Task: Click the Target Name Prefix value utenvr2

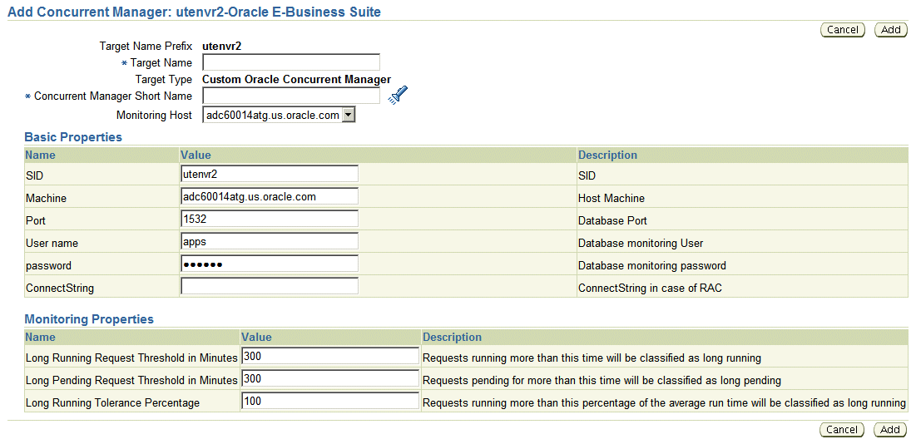Action: pyautogui.click(x=222, y=46)
